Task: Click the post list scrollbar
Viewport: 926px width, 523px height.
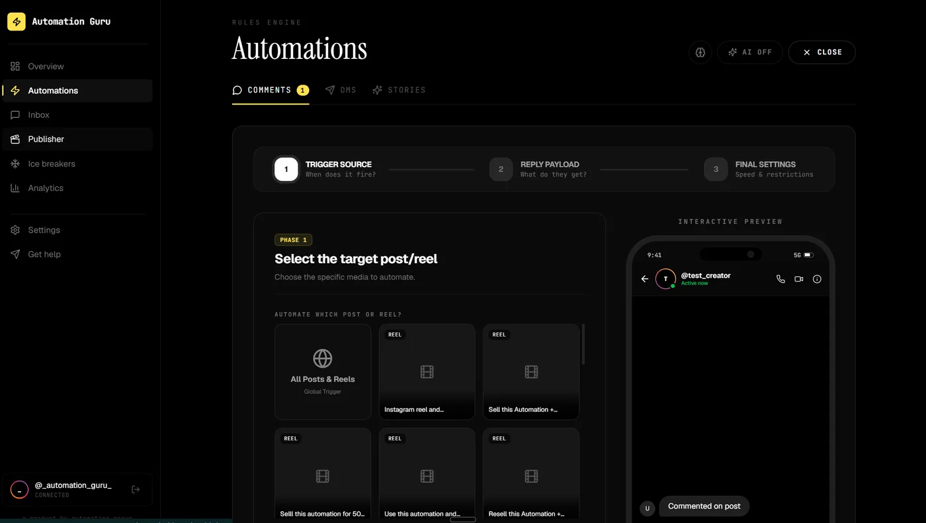Action: (x=583, y=344)
